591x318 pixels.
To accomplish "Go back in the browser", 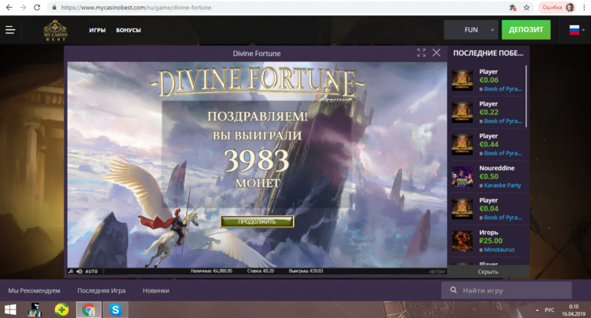I will pyautogui.click(x=9, y=7).
